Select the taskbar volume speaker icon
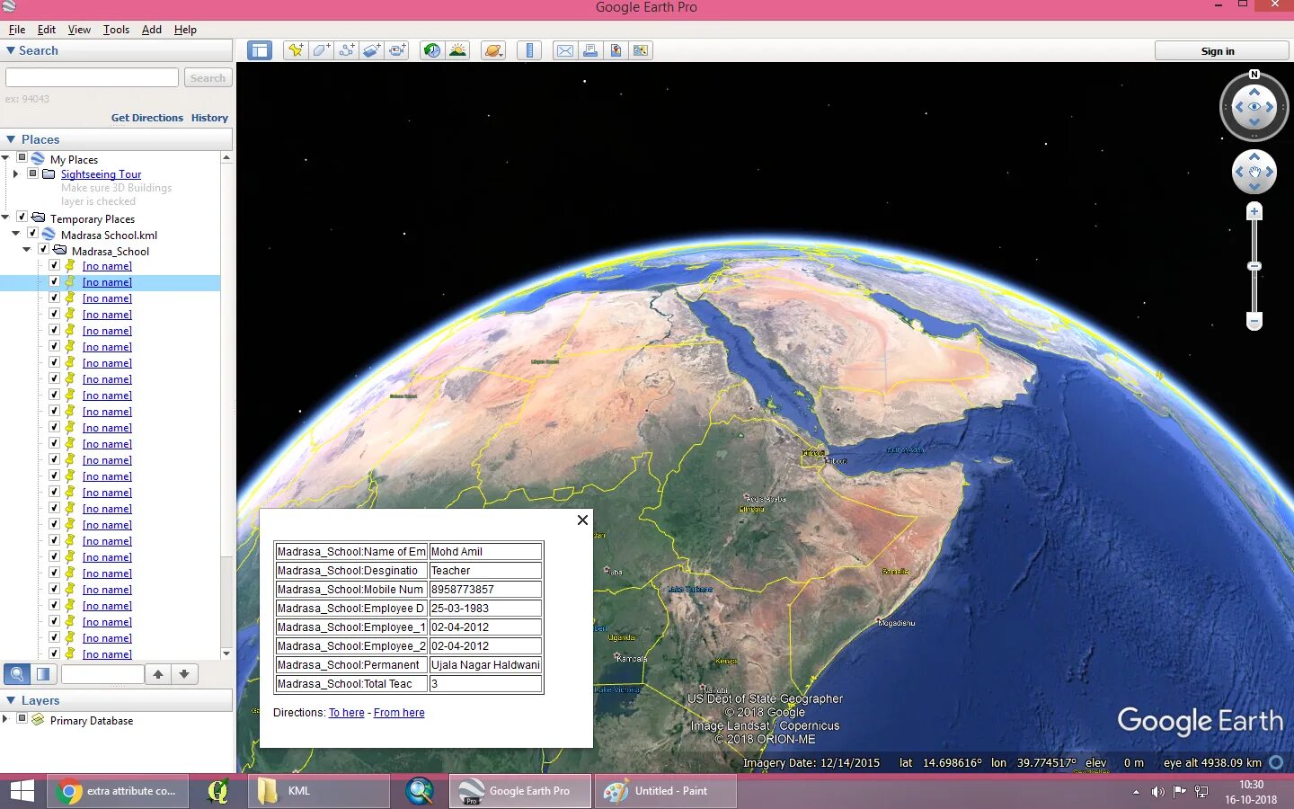The width and height of the screenshot is (1294, 809). click(1157, 792)
